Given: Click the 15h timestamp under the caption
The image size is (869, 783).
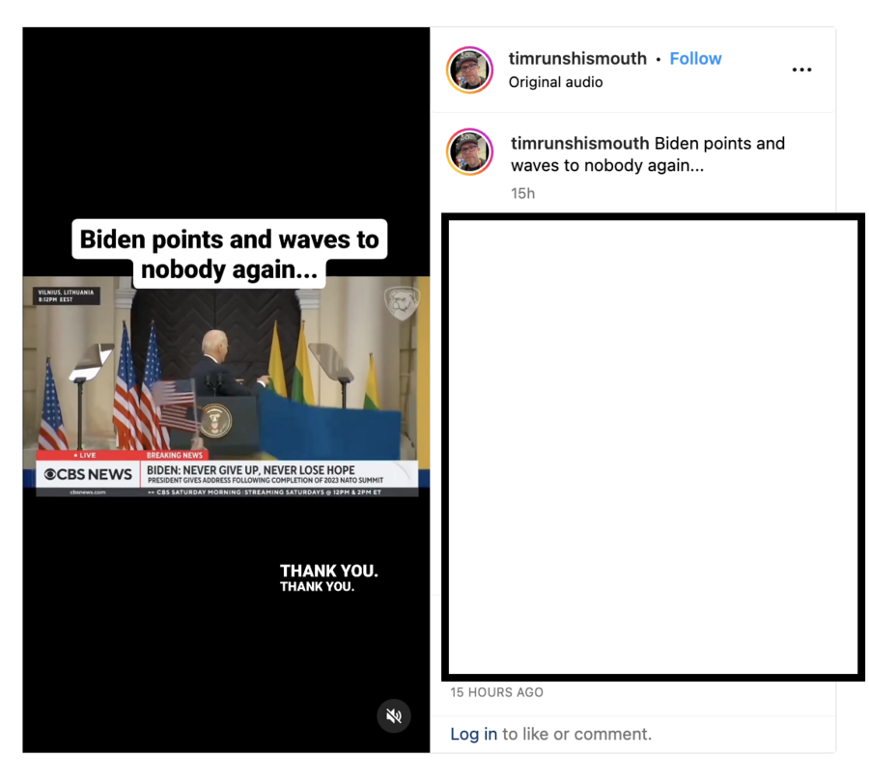Looking at the screenshot, I should tap(522, 193).
